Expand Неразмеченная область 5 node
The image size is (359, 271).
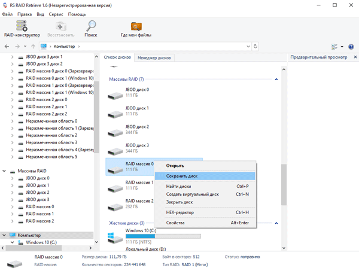pos(13,157)
